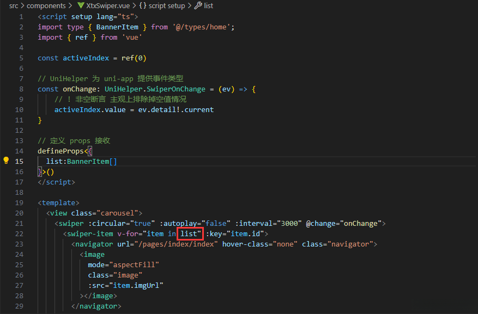Click '@change="onChange"' attribute
This screenshot has width=478, height=314.
click(343, 224)
